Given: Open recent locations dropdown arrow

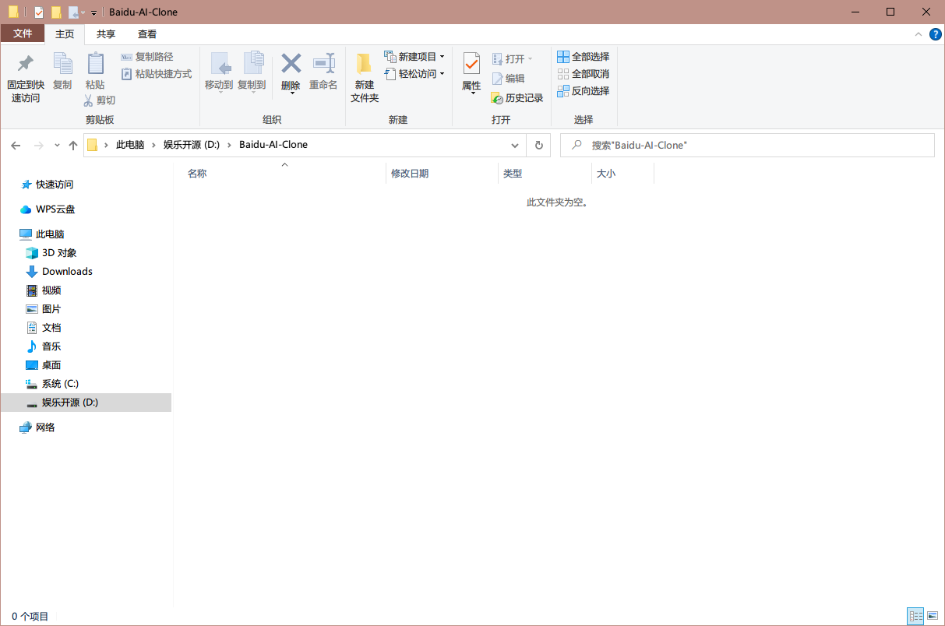Looking at the screenshot, I should [57, 146].
